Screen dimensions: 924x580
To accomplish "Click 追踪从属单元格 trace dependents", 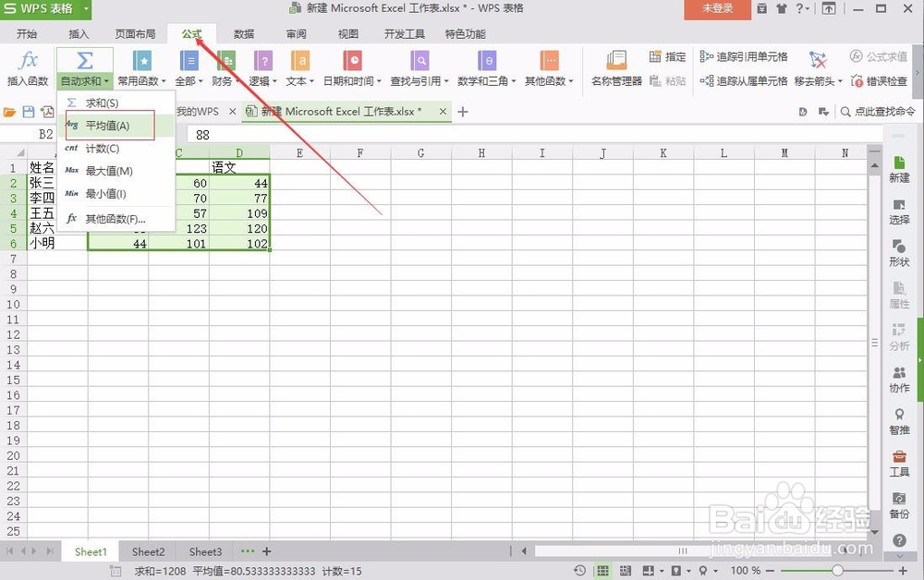I will pos(744,80).
